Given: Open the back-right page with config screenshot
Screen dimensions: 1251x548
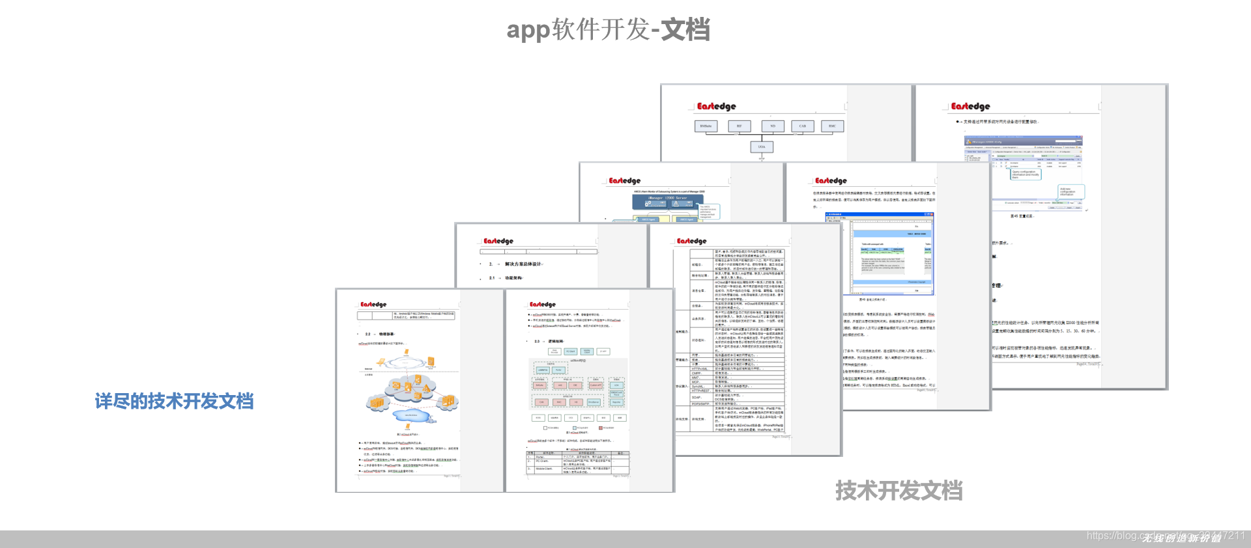Looking at the screenshot, I should 1041,237.
